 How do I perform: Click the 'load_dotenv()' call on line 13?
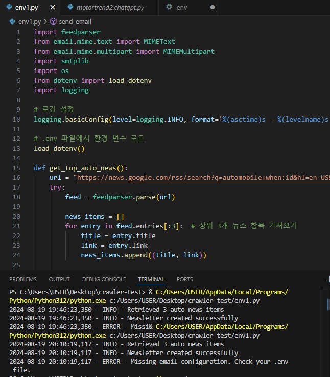tap(59, 148)
